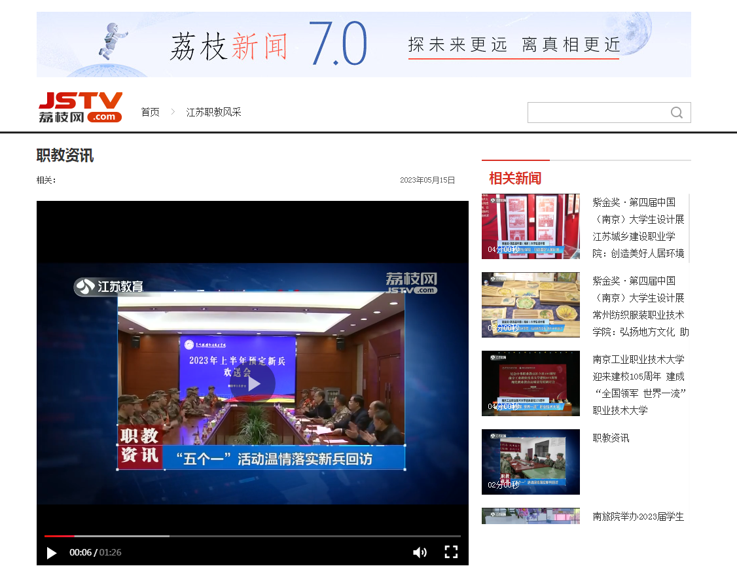Open the 江苏城乡建设职业学院 video thumbnail
Image resolution: width=737 pixels, height=583 pixels.
(x=530, y=226)
